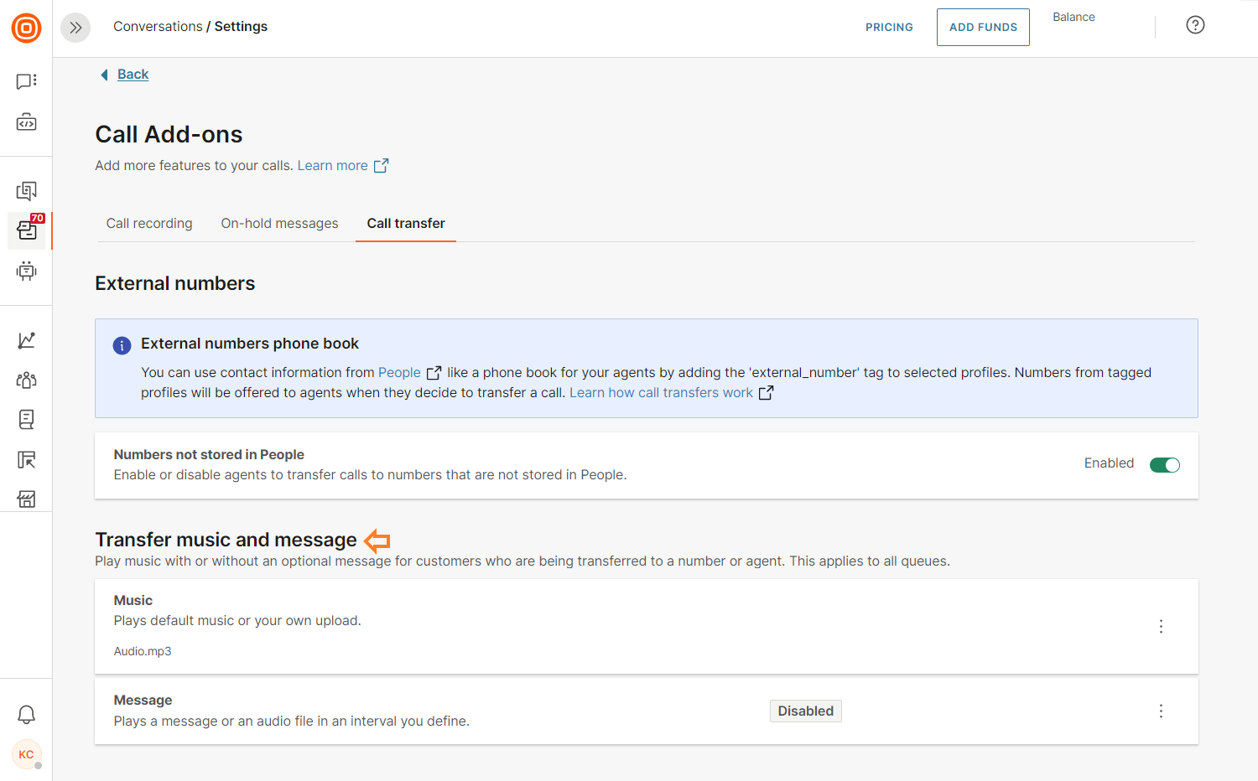Click the Infobip logo icon
The image size is (1258, 781).
(x=26, y=28)
